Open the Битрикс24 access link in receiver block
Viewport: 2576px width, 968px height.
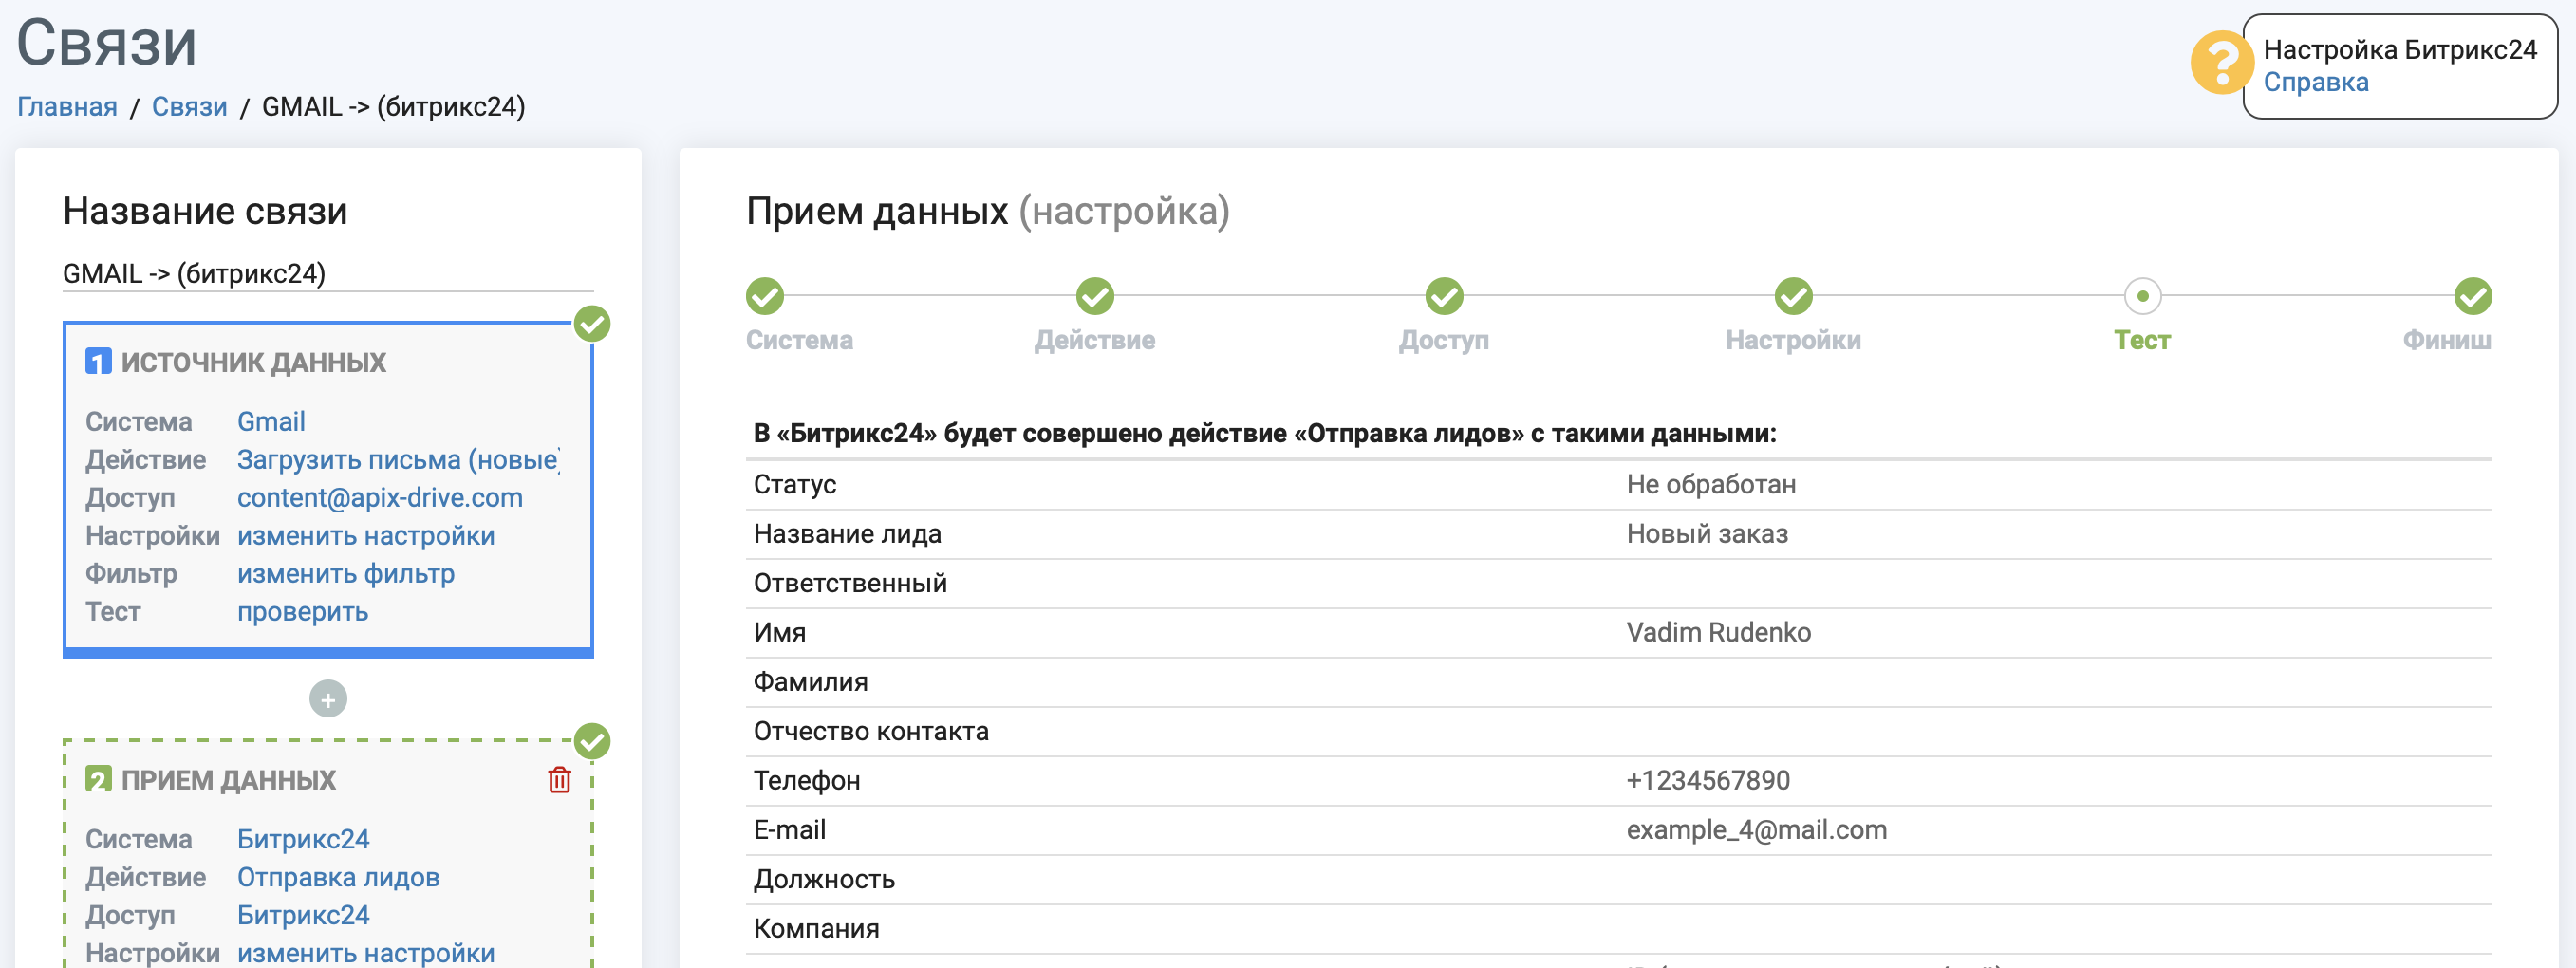(303, 916)
